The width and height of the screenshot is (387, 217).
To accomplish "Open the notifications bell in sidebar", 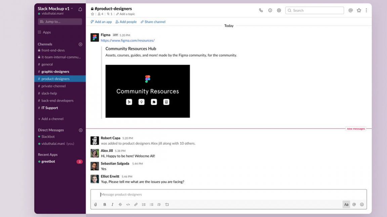I will point(80,9).
